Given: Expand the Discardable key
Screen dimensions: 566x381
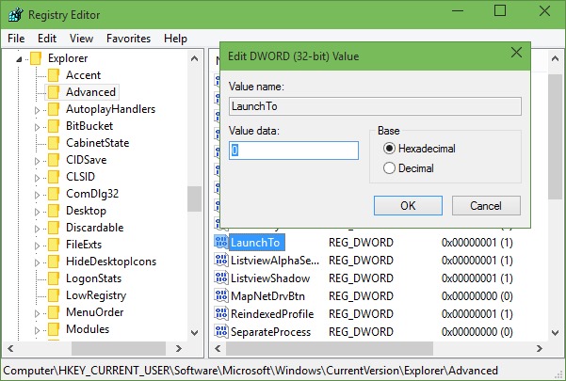Looking at the screenshot, I should coord(37,229).
